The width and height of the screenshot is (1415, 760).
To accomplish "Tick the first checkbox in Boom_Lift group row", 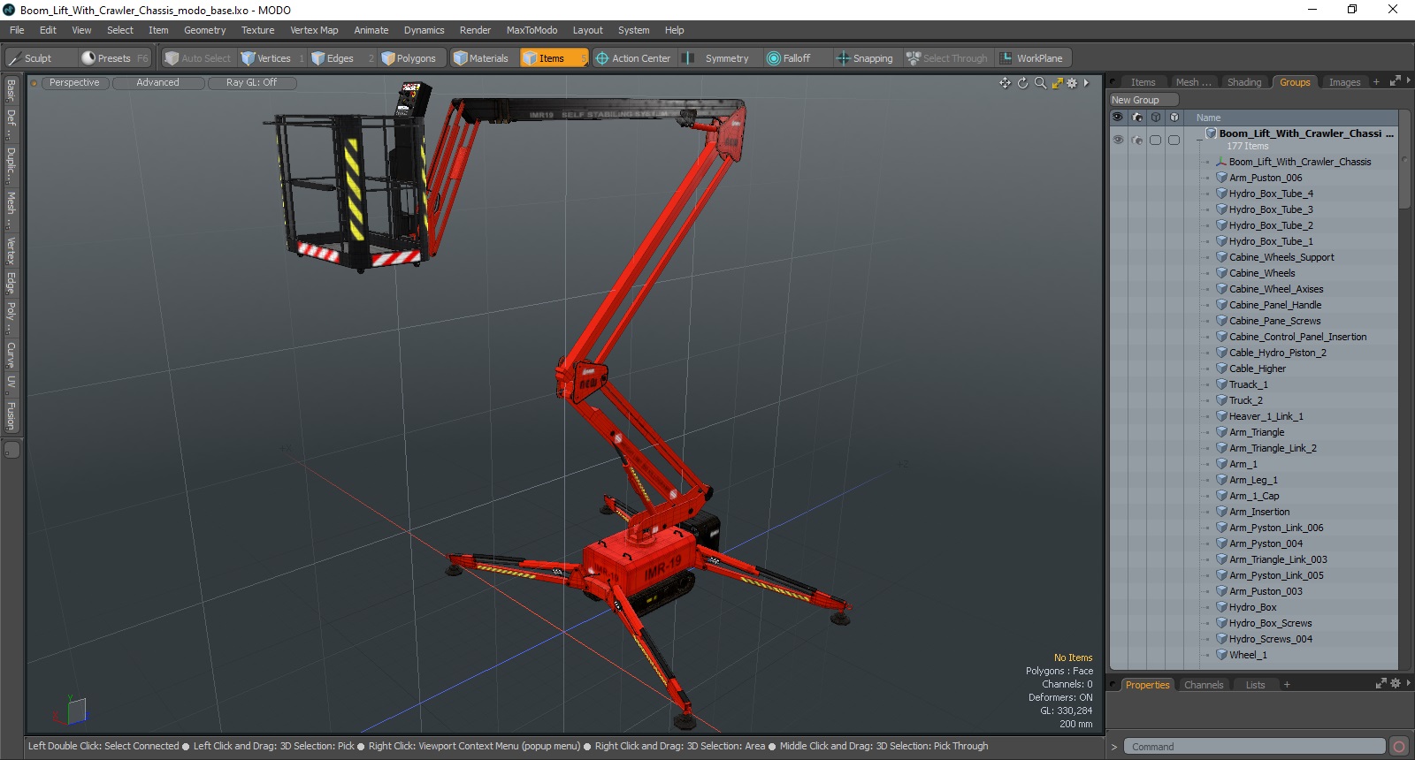I will pos(1155,141).
